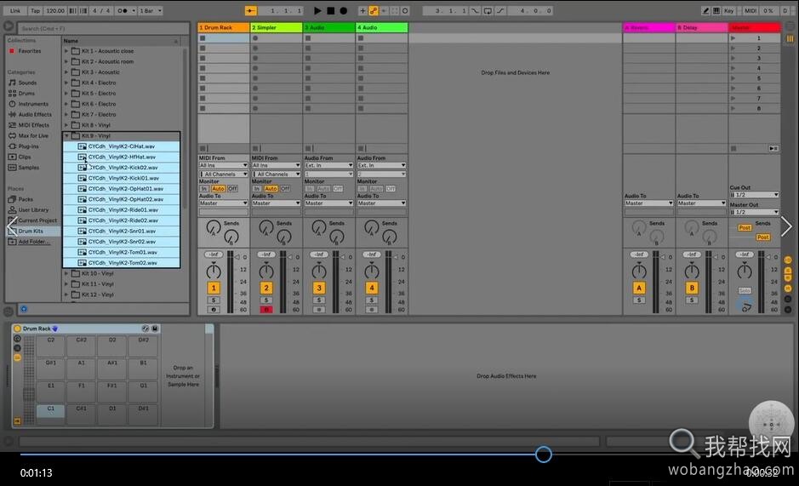The width and height of the screenshot is (799, 486).
Task: Open the 1 Bar quantization menu
Action: (151, 10)
